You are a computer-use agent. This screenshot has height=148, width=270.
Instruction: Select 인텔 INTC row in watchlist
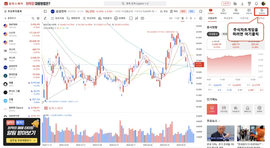[22, 101]
